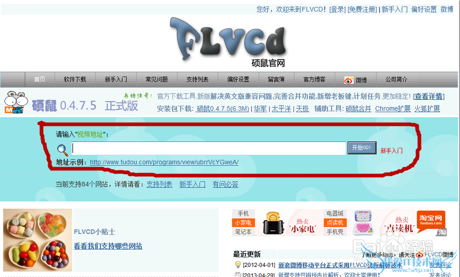Viewport: 460px width, 277px height.
Task: Open the 偏好设置 navigation tab
Action: (x=238, y=79)
